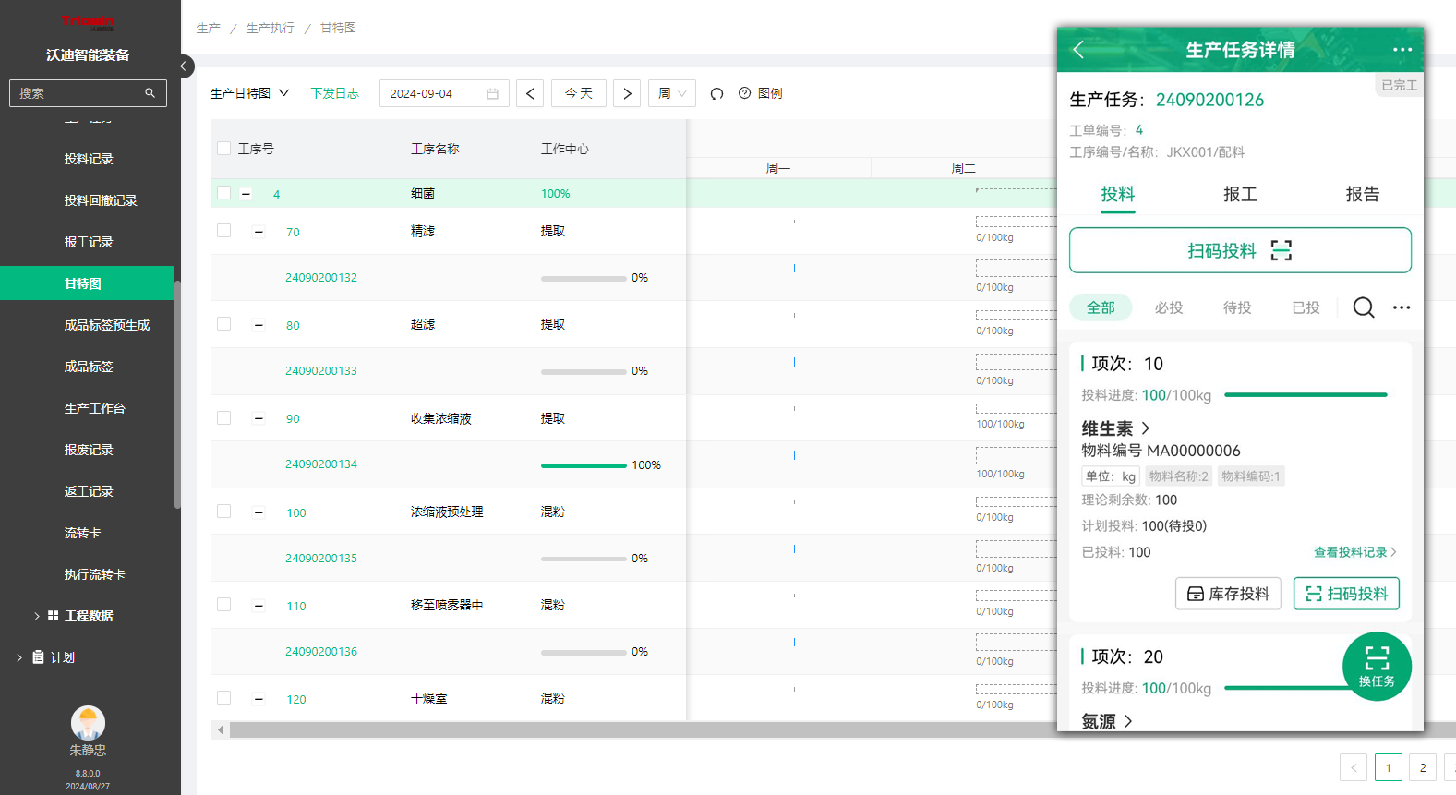
Task: Open the 生产甘特图 dropdown
Action: [x=249, y=94]
